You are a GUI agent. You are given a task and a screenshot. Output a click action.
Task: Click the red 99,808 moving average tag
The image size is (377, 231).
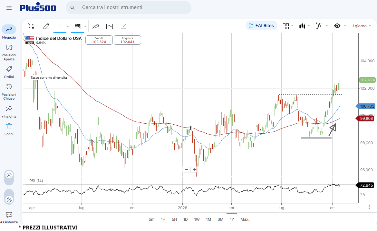point(365,118)
